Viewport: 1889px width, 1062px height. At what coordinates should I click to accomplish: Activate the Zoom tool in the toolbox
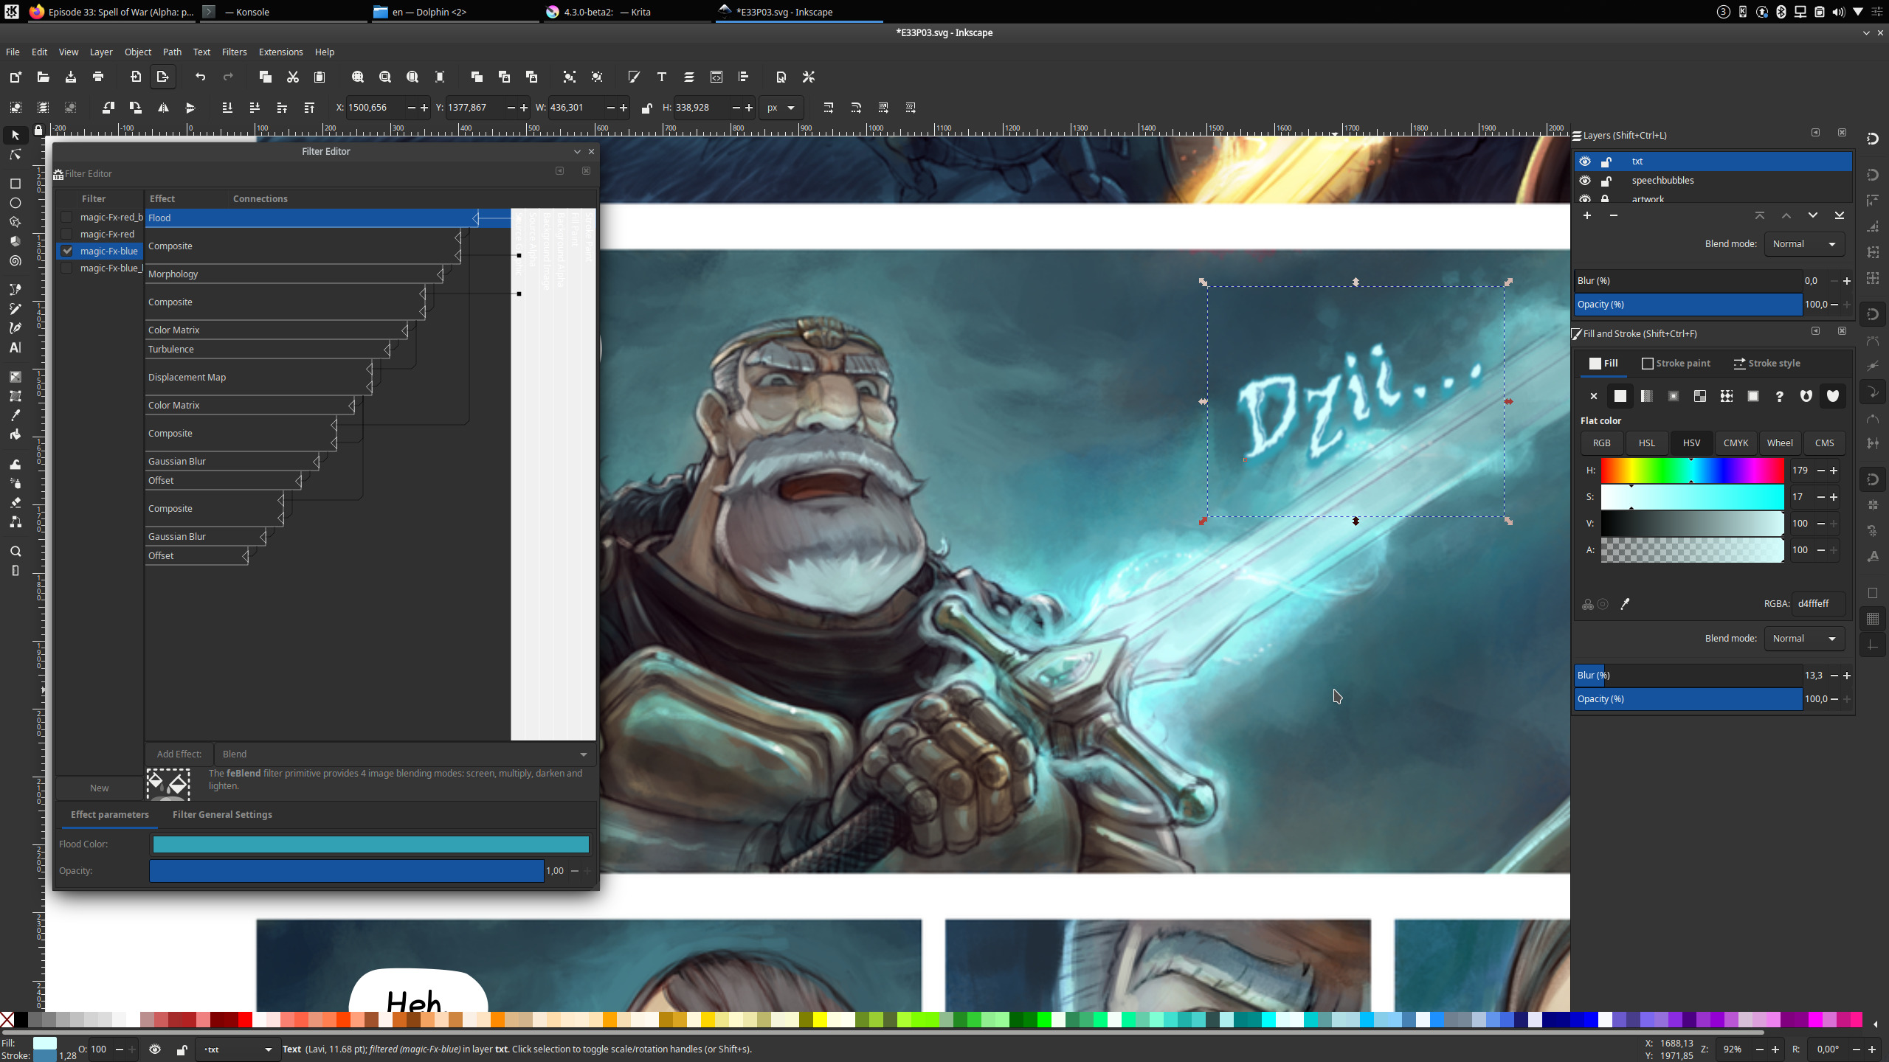click(15, 552)
